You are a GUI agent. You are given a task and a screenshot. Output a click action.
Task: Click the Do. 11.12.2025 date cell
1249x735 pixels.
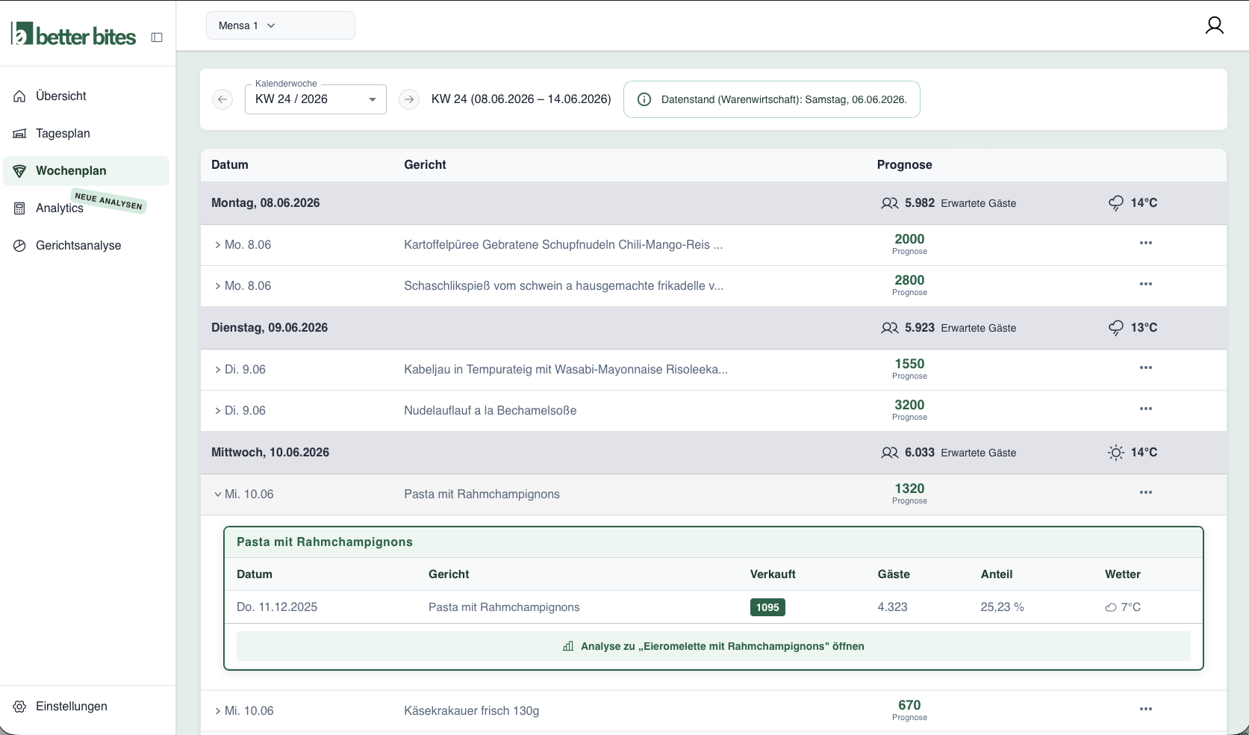pos(277,607)
